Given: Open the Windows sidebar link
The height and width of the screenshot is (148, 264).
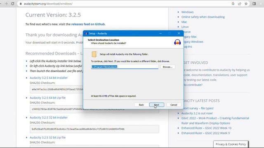Looking at the screenshot, I should 187,12.
